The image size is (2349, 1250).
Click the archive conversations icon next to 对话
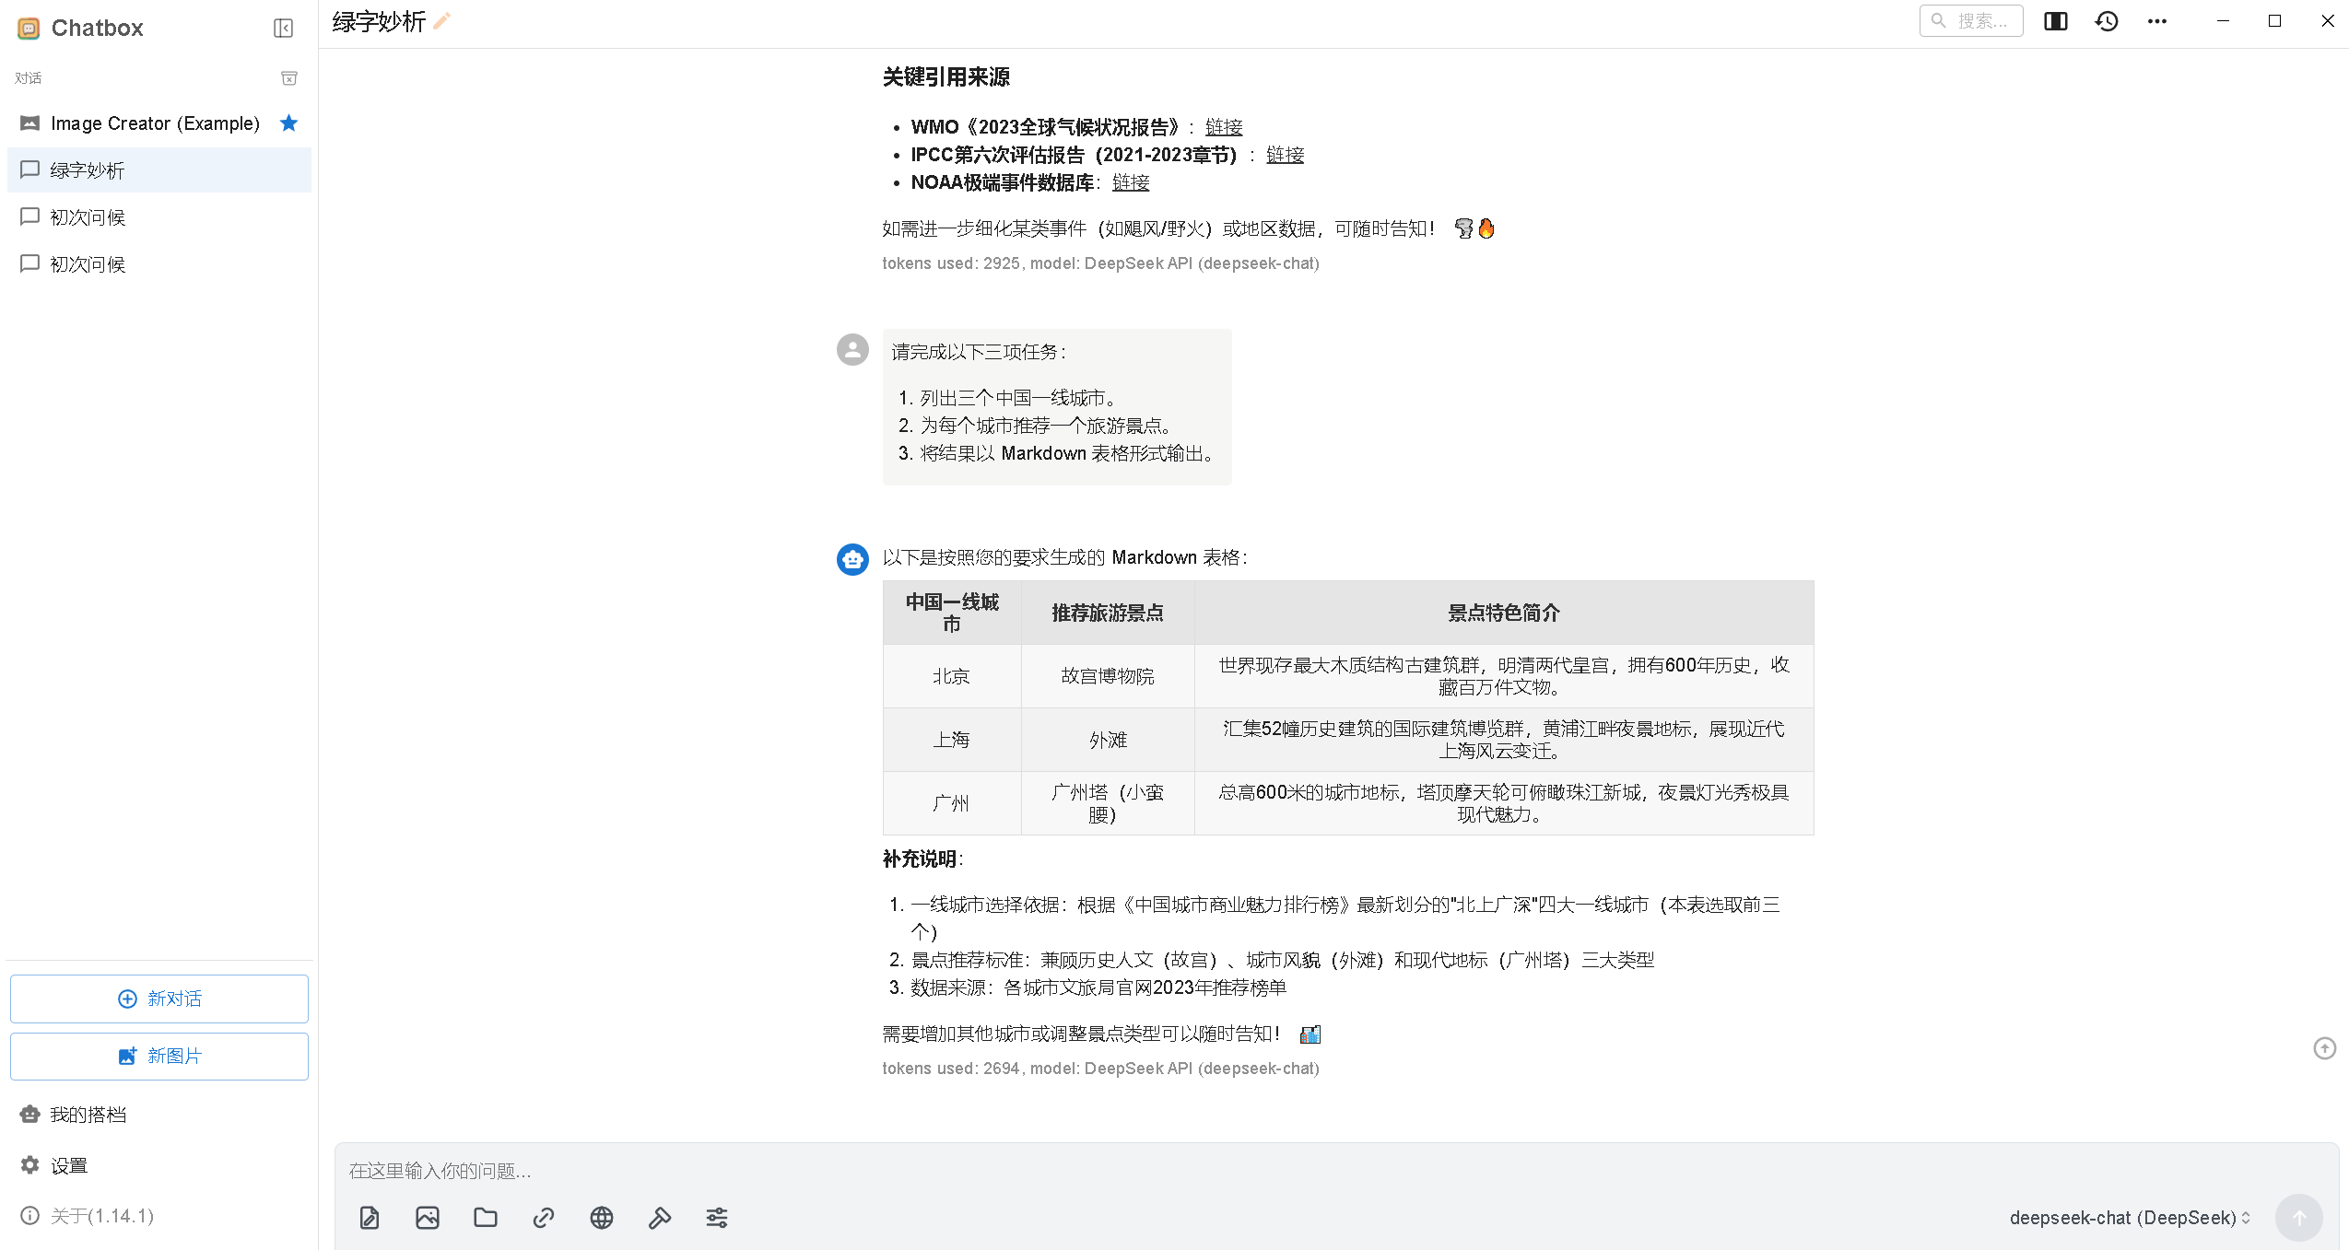[289, 78]
